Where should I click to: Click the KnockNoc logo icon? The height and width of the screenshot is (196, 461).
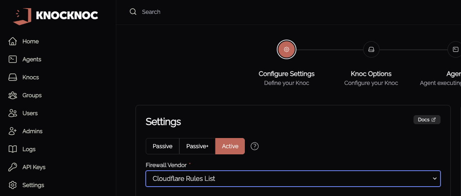click(23, 15)
